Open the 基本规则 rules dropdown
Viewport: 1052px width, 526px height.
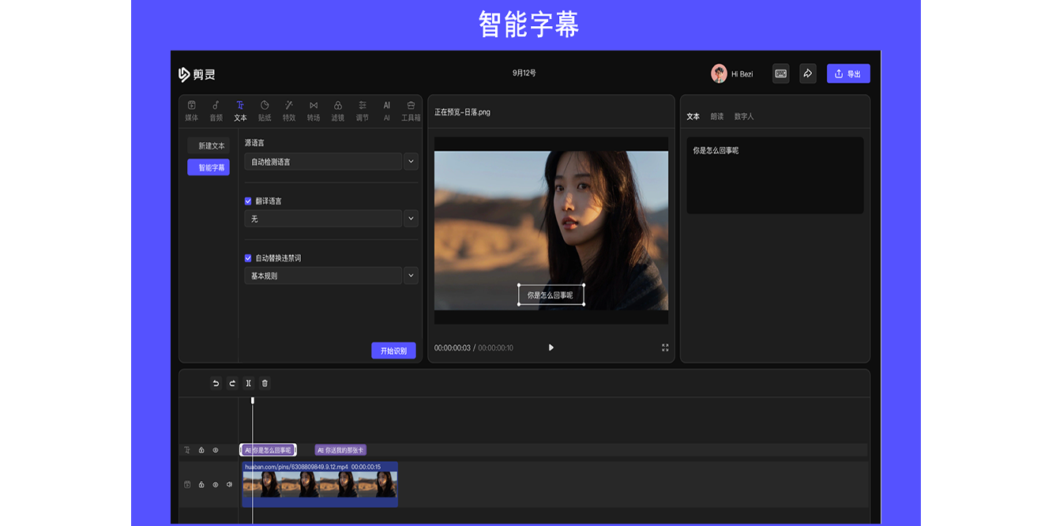click(411, 275)
